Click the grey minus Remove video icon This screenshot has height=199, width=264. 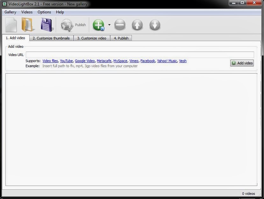point(120,25)
